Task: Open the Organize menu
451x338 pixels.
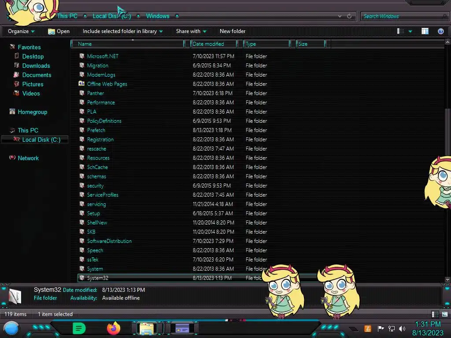Action: pyautogui.click(x=21, y=31)
